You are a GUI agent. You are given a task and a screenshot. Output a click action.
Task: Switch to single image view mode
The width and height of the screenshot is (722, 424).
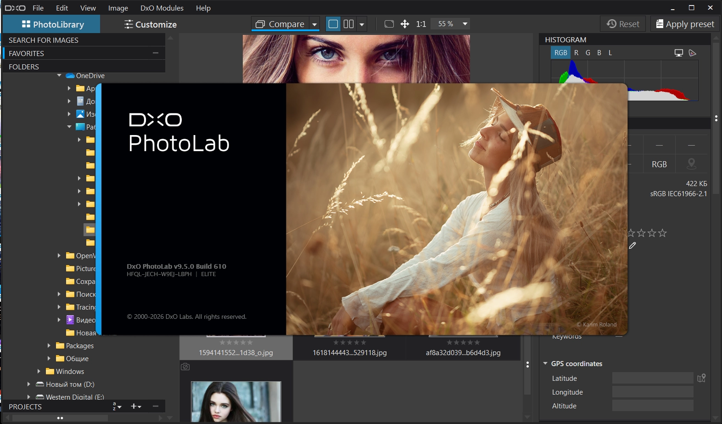[x=334, y=24]
